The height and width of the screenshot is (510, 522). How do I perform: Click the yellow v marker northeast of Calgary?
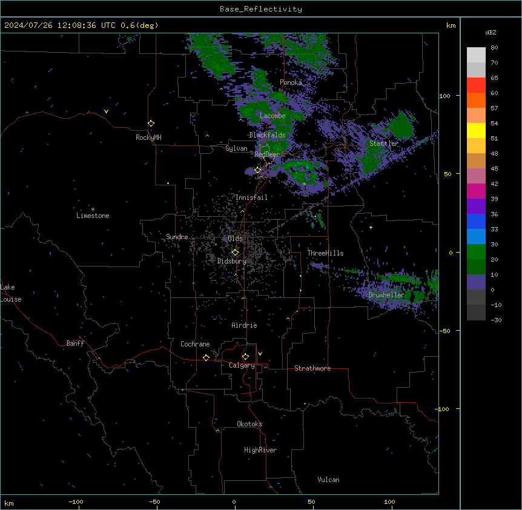[260, 354]
